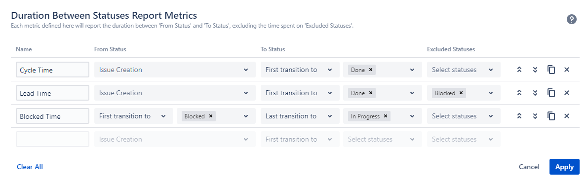Click the Clear All link

tap(30, 167)
